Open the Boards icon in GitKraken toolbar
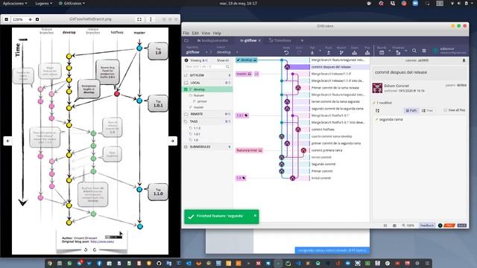 [382, 52]
